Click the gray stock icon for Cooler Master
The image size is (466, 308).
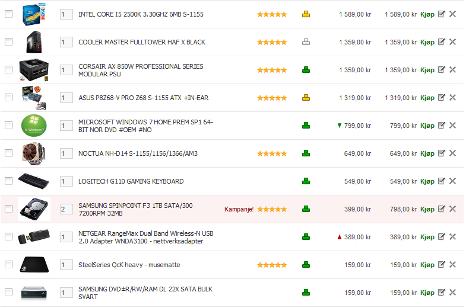[306, 42]
